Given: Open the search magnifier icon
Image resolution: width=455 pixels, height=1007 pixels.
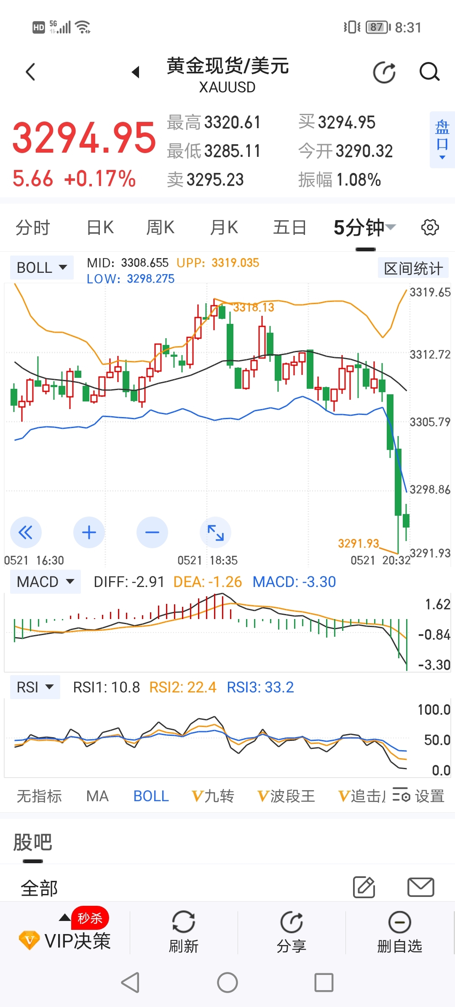Looking at the screenshot, I should (429, 72).
